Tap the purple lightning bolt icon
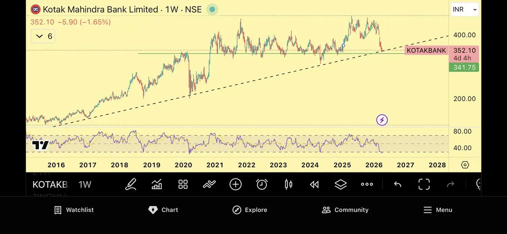 [x=382, y=120]
